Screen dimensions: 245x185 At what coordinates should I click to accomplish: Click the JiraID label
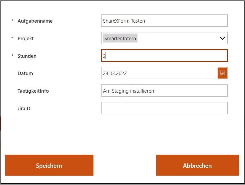24,108
